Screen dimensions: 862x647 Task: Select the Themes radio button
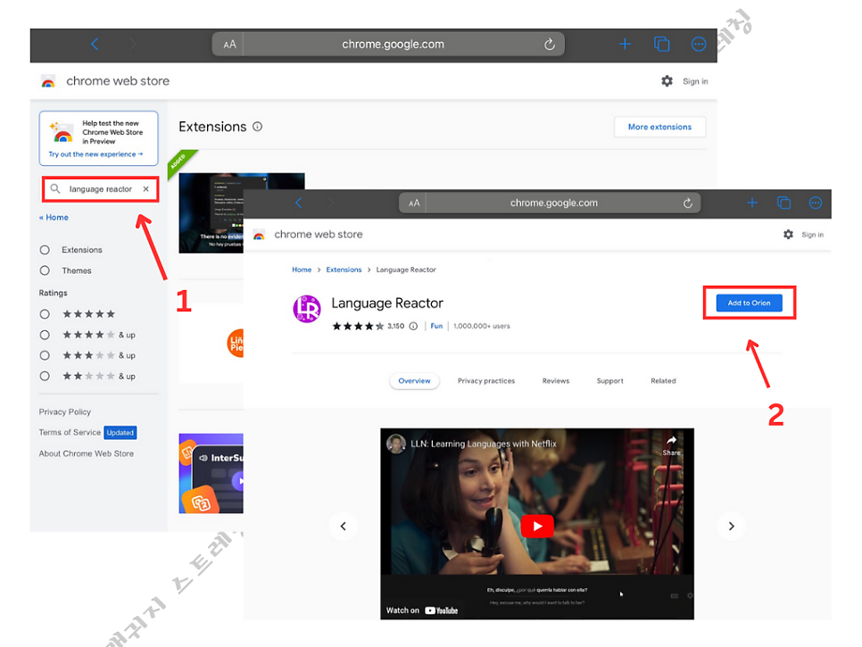click(x=46, y=270)
